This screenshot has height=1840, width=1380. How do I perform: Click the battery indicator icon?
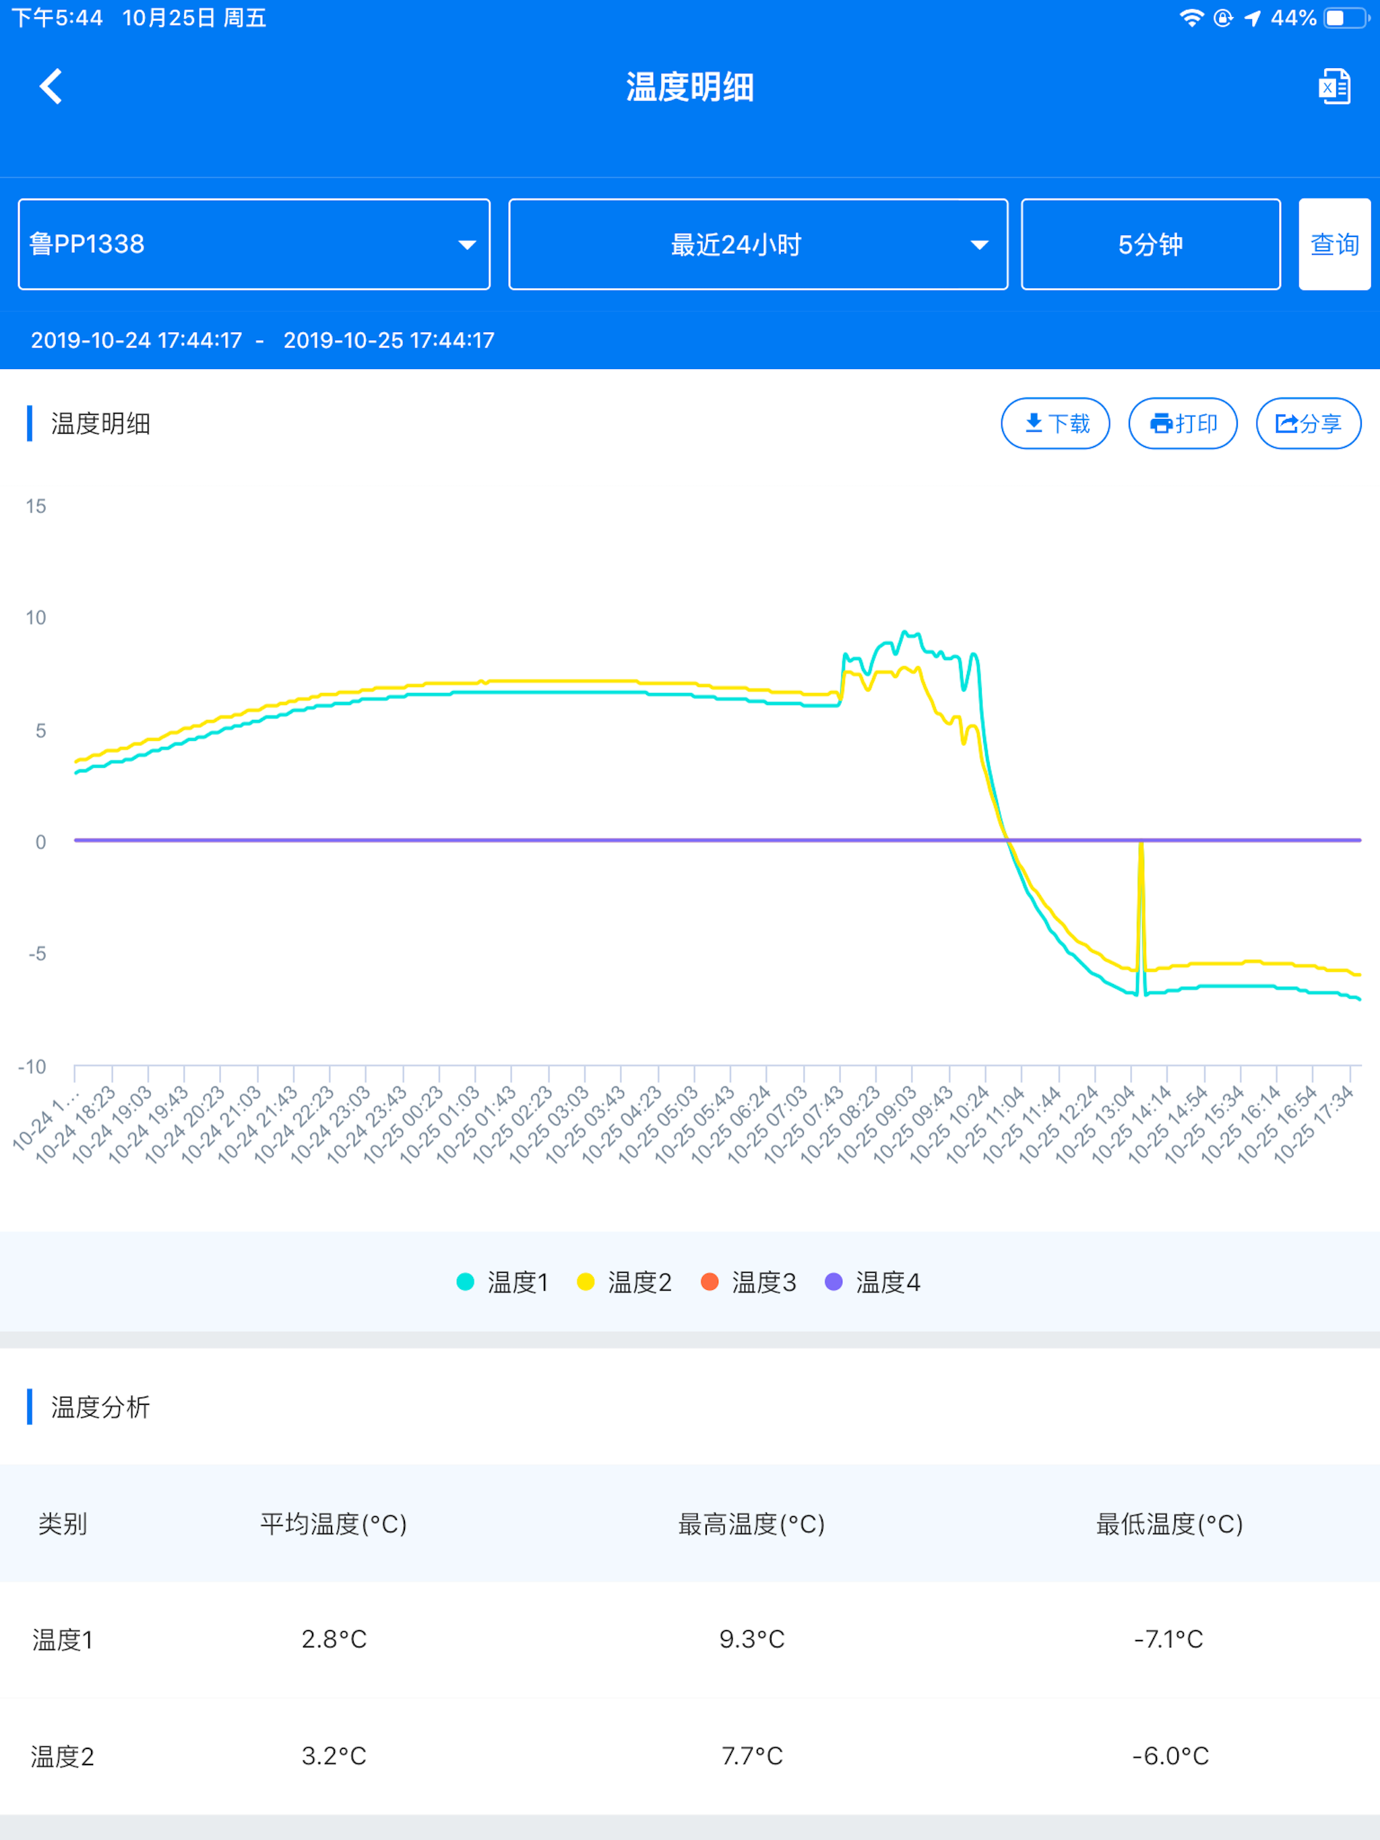coord(1347,18)
